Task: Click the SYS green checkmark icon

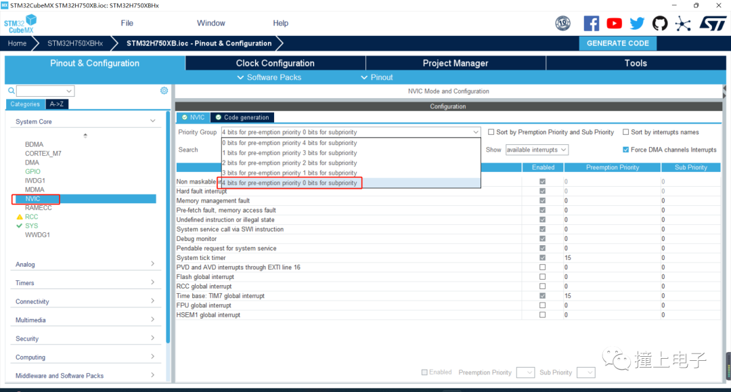Action: (19, 225)
